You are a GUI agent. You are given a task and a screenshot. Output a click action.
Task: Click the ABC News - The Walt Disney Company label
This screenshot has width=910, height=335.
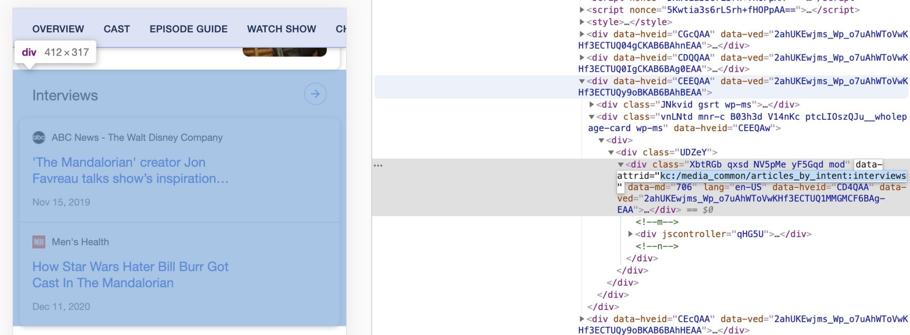(137, 137)
